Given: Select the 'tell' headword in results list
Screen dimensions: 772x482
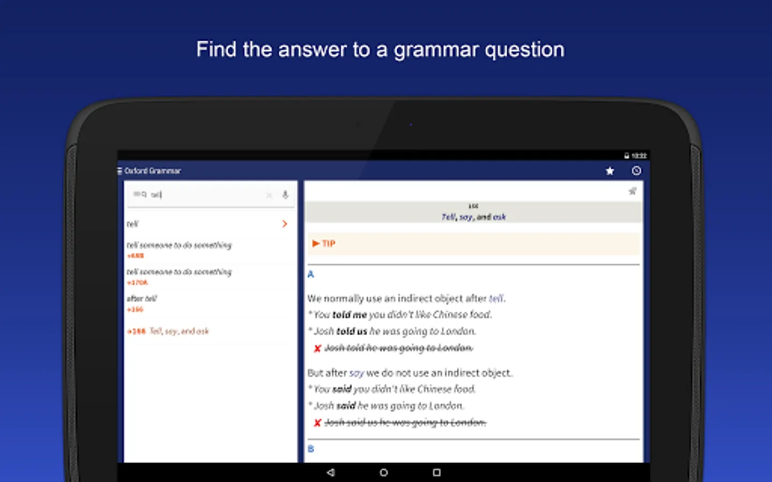Looking at the screenshot, I should click(132, 224).
